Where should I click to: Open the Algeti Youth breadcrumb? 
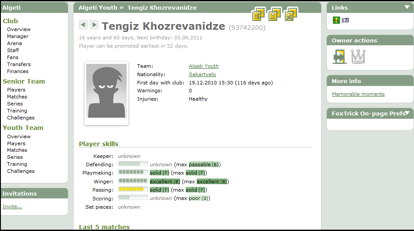[98, 7]
